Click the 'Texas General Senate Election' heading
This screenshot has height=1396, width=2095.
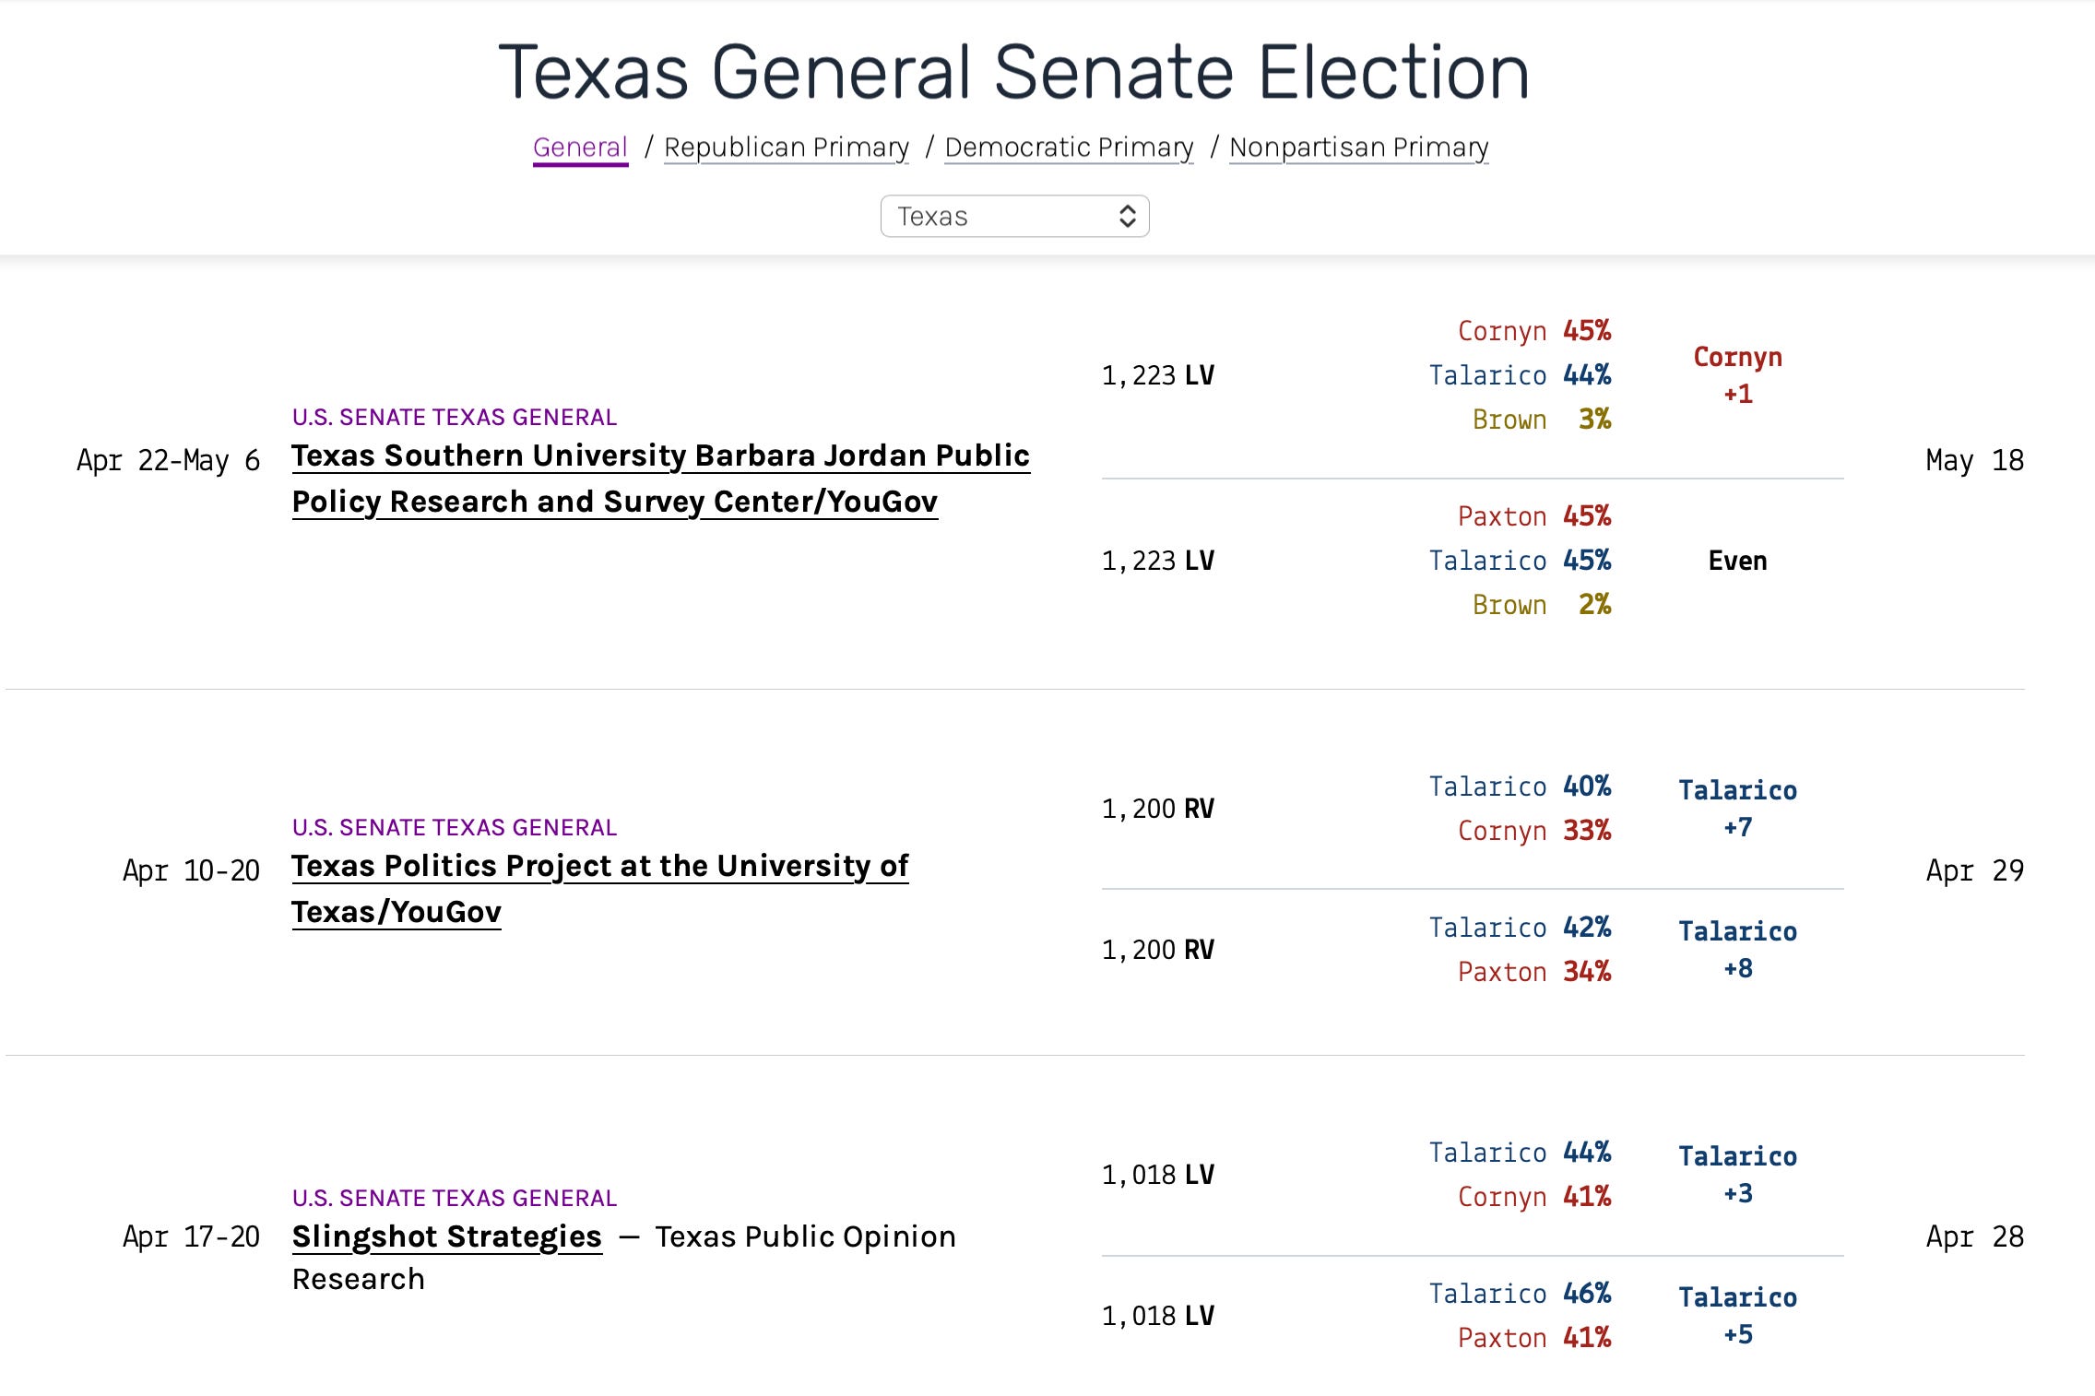pos(1014,72)
